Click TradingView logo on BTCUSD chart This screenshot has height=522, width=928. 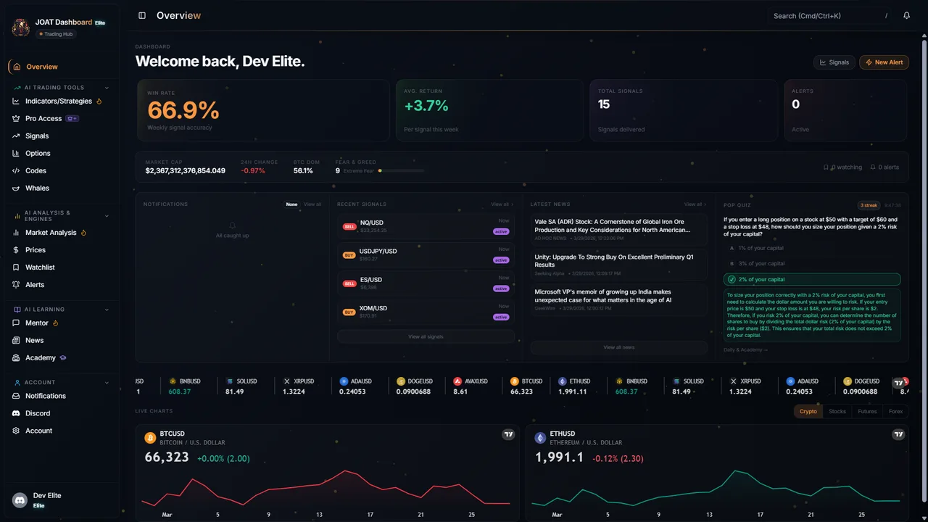[x=508, y=434]
